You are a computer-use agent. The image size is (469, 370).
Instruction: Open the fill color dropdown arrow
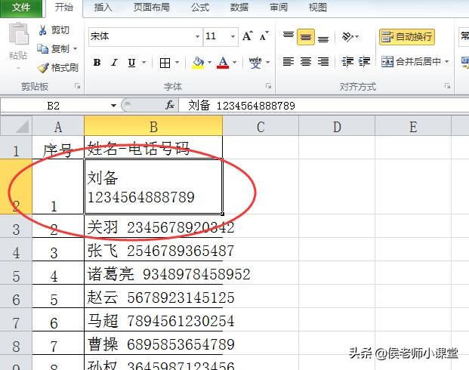[209, 63]
